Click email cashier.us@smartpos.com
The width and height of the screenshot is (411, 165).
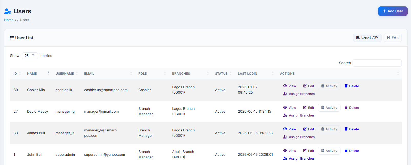click(106, 90)
